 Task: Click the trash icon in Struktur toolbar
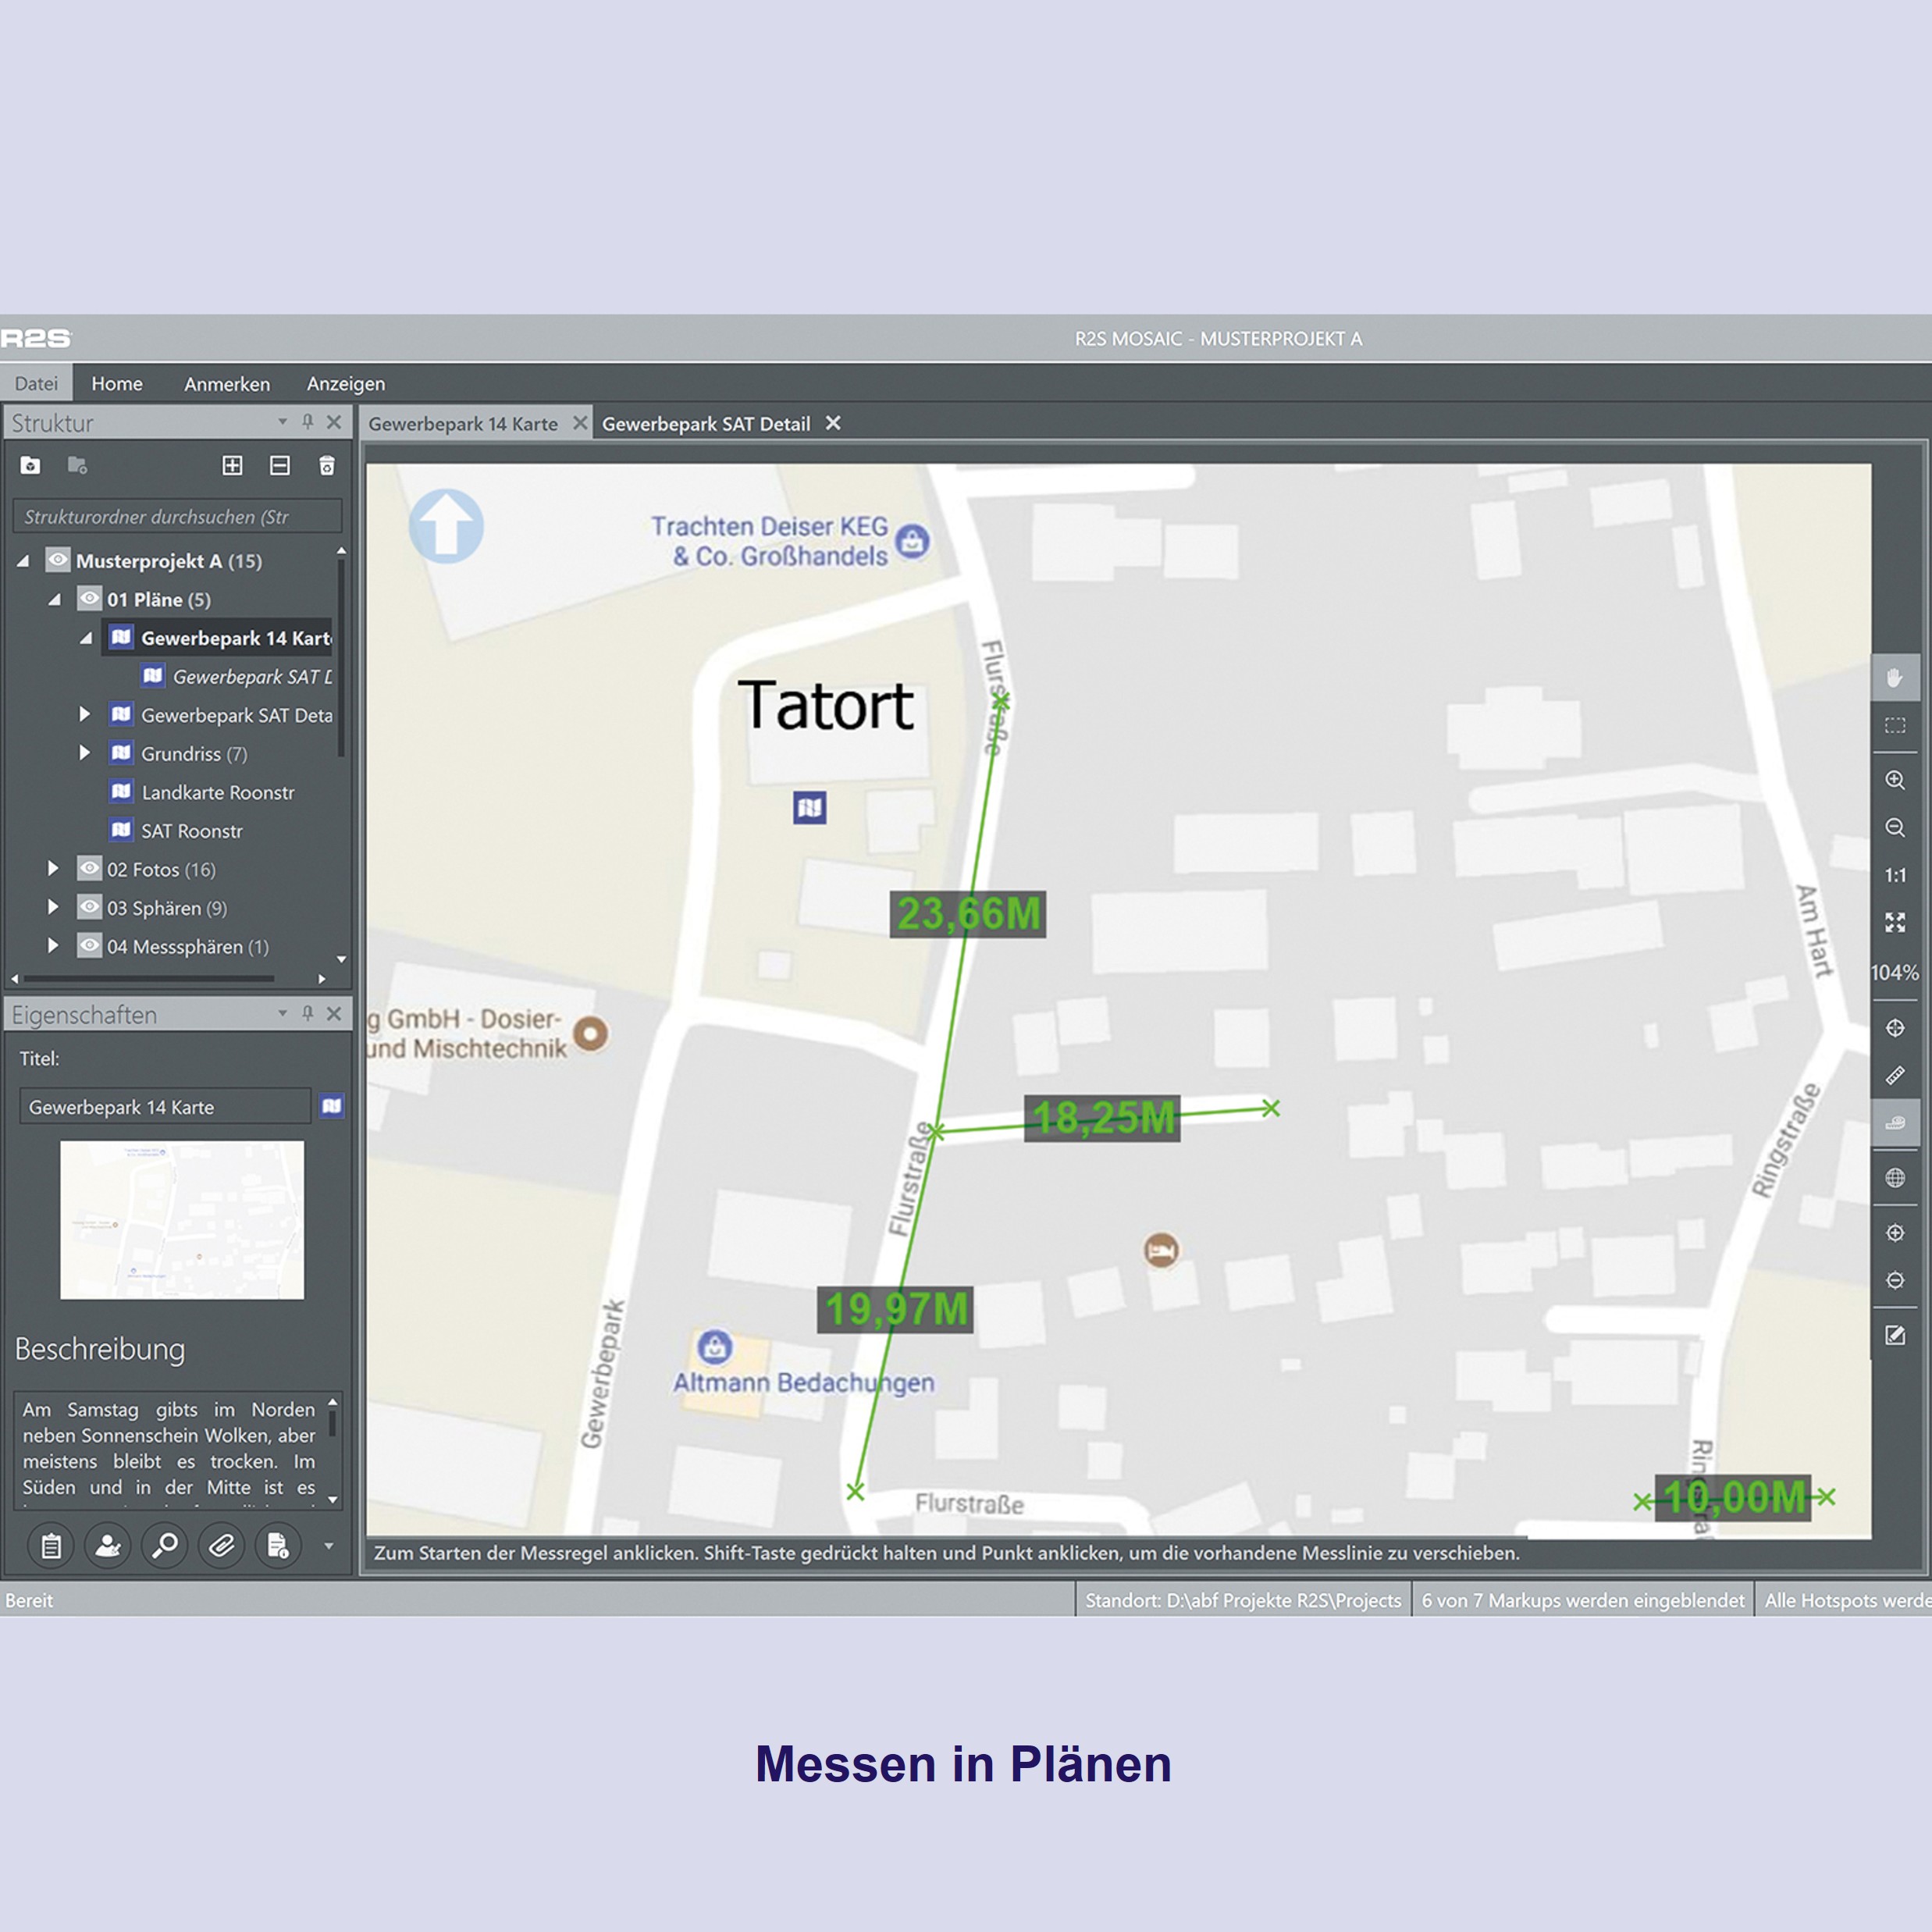tap(327, 466)
